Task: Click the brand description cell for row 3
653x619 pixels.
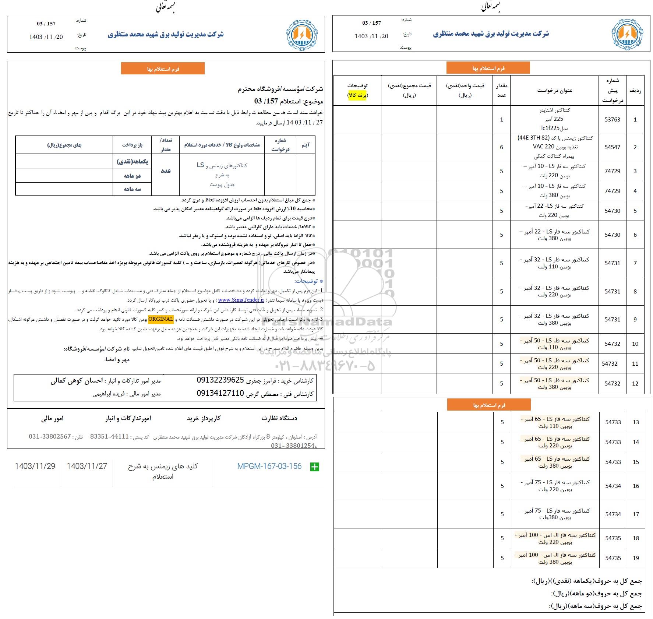Action: point(357,171)
